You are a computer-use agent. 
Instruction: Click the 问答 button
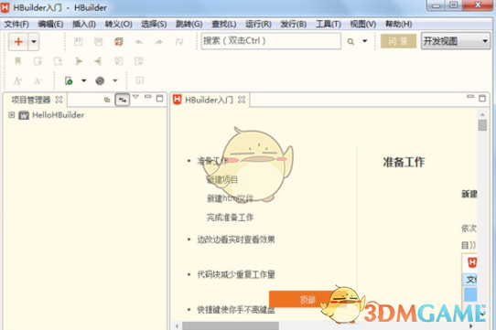coord(398,41)
